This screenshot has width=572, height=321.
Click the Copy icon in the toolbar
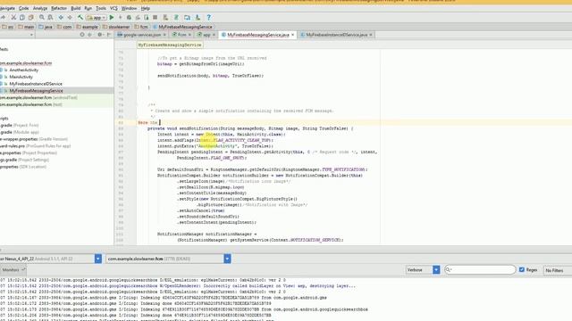[x=22, y=18]
